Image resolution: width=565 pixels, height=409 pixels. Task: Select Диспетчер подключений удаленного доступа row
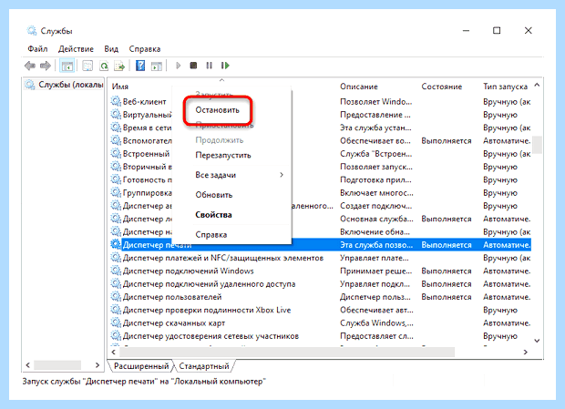click(321, 283)
